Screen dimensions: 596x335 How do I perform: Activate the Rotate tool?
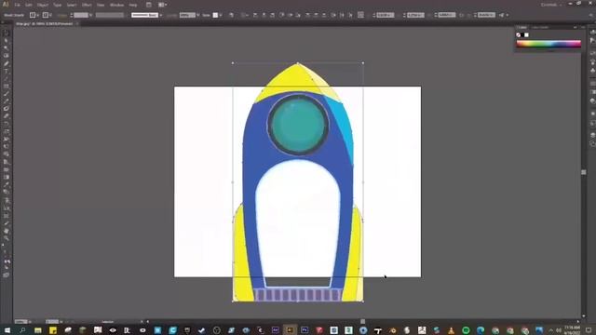(7, 124)
